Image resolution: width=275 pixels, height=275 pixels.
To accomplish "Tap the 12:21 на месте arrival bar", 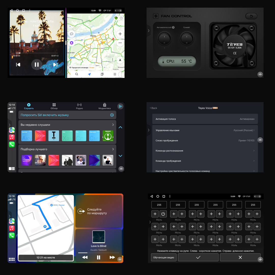I will point(46,257).
